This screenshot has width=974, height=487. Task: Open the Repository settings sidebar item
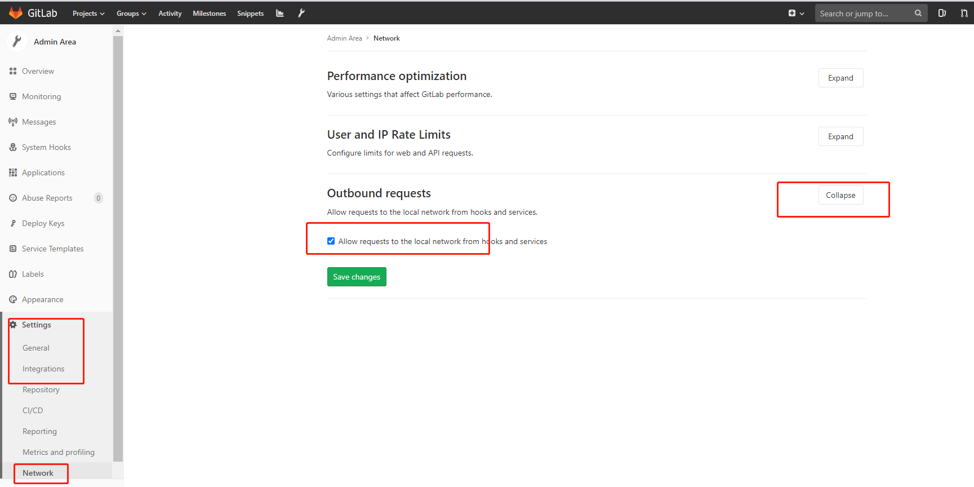pyautogui.click(x=41, y=389)
